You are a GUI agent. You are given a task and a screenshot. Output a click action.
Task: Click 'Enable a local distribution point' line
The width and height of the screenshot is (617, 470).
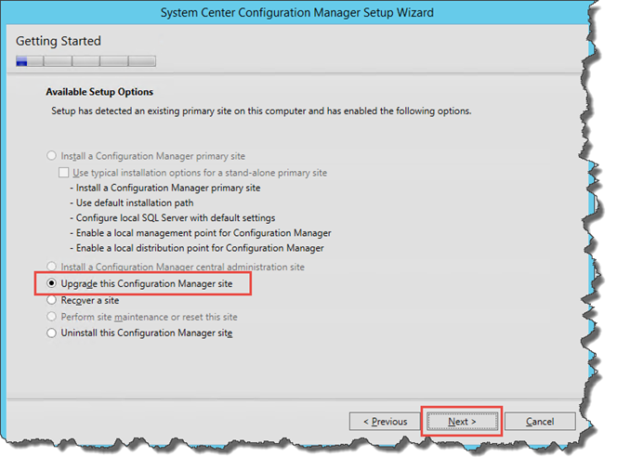coord(197,248)
